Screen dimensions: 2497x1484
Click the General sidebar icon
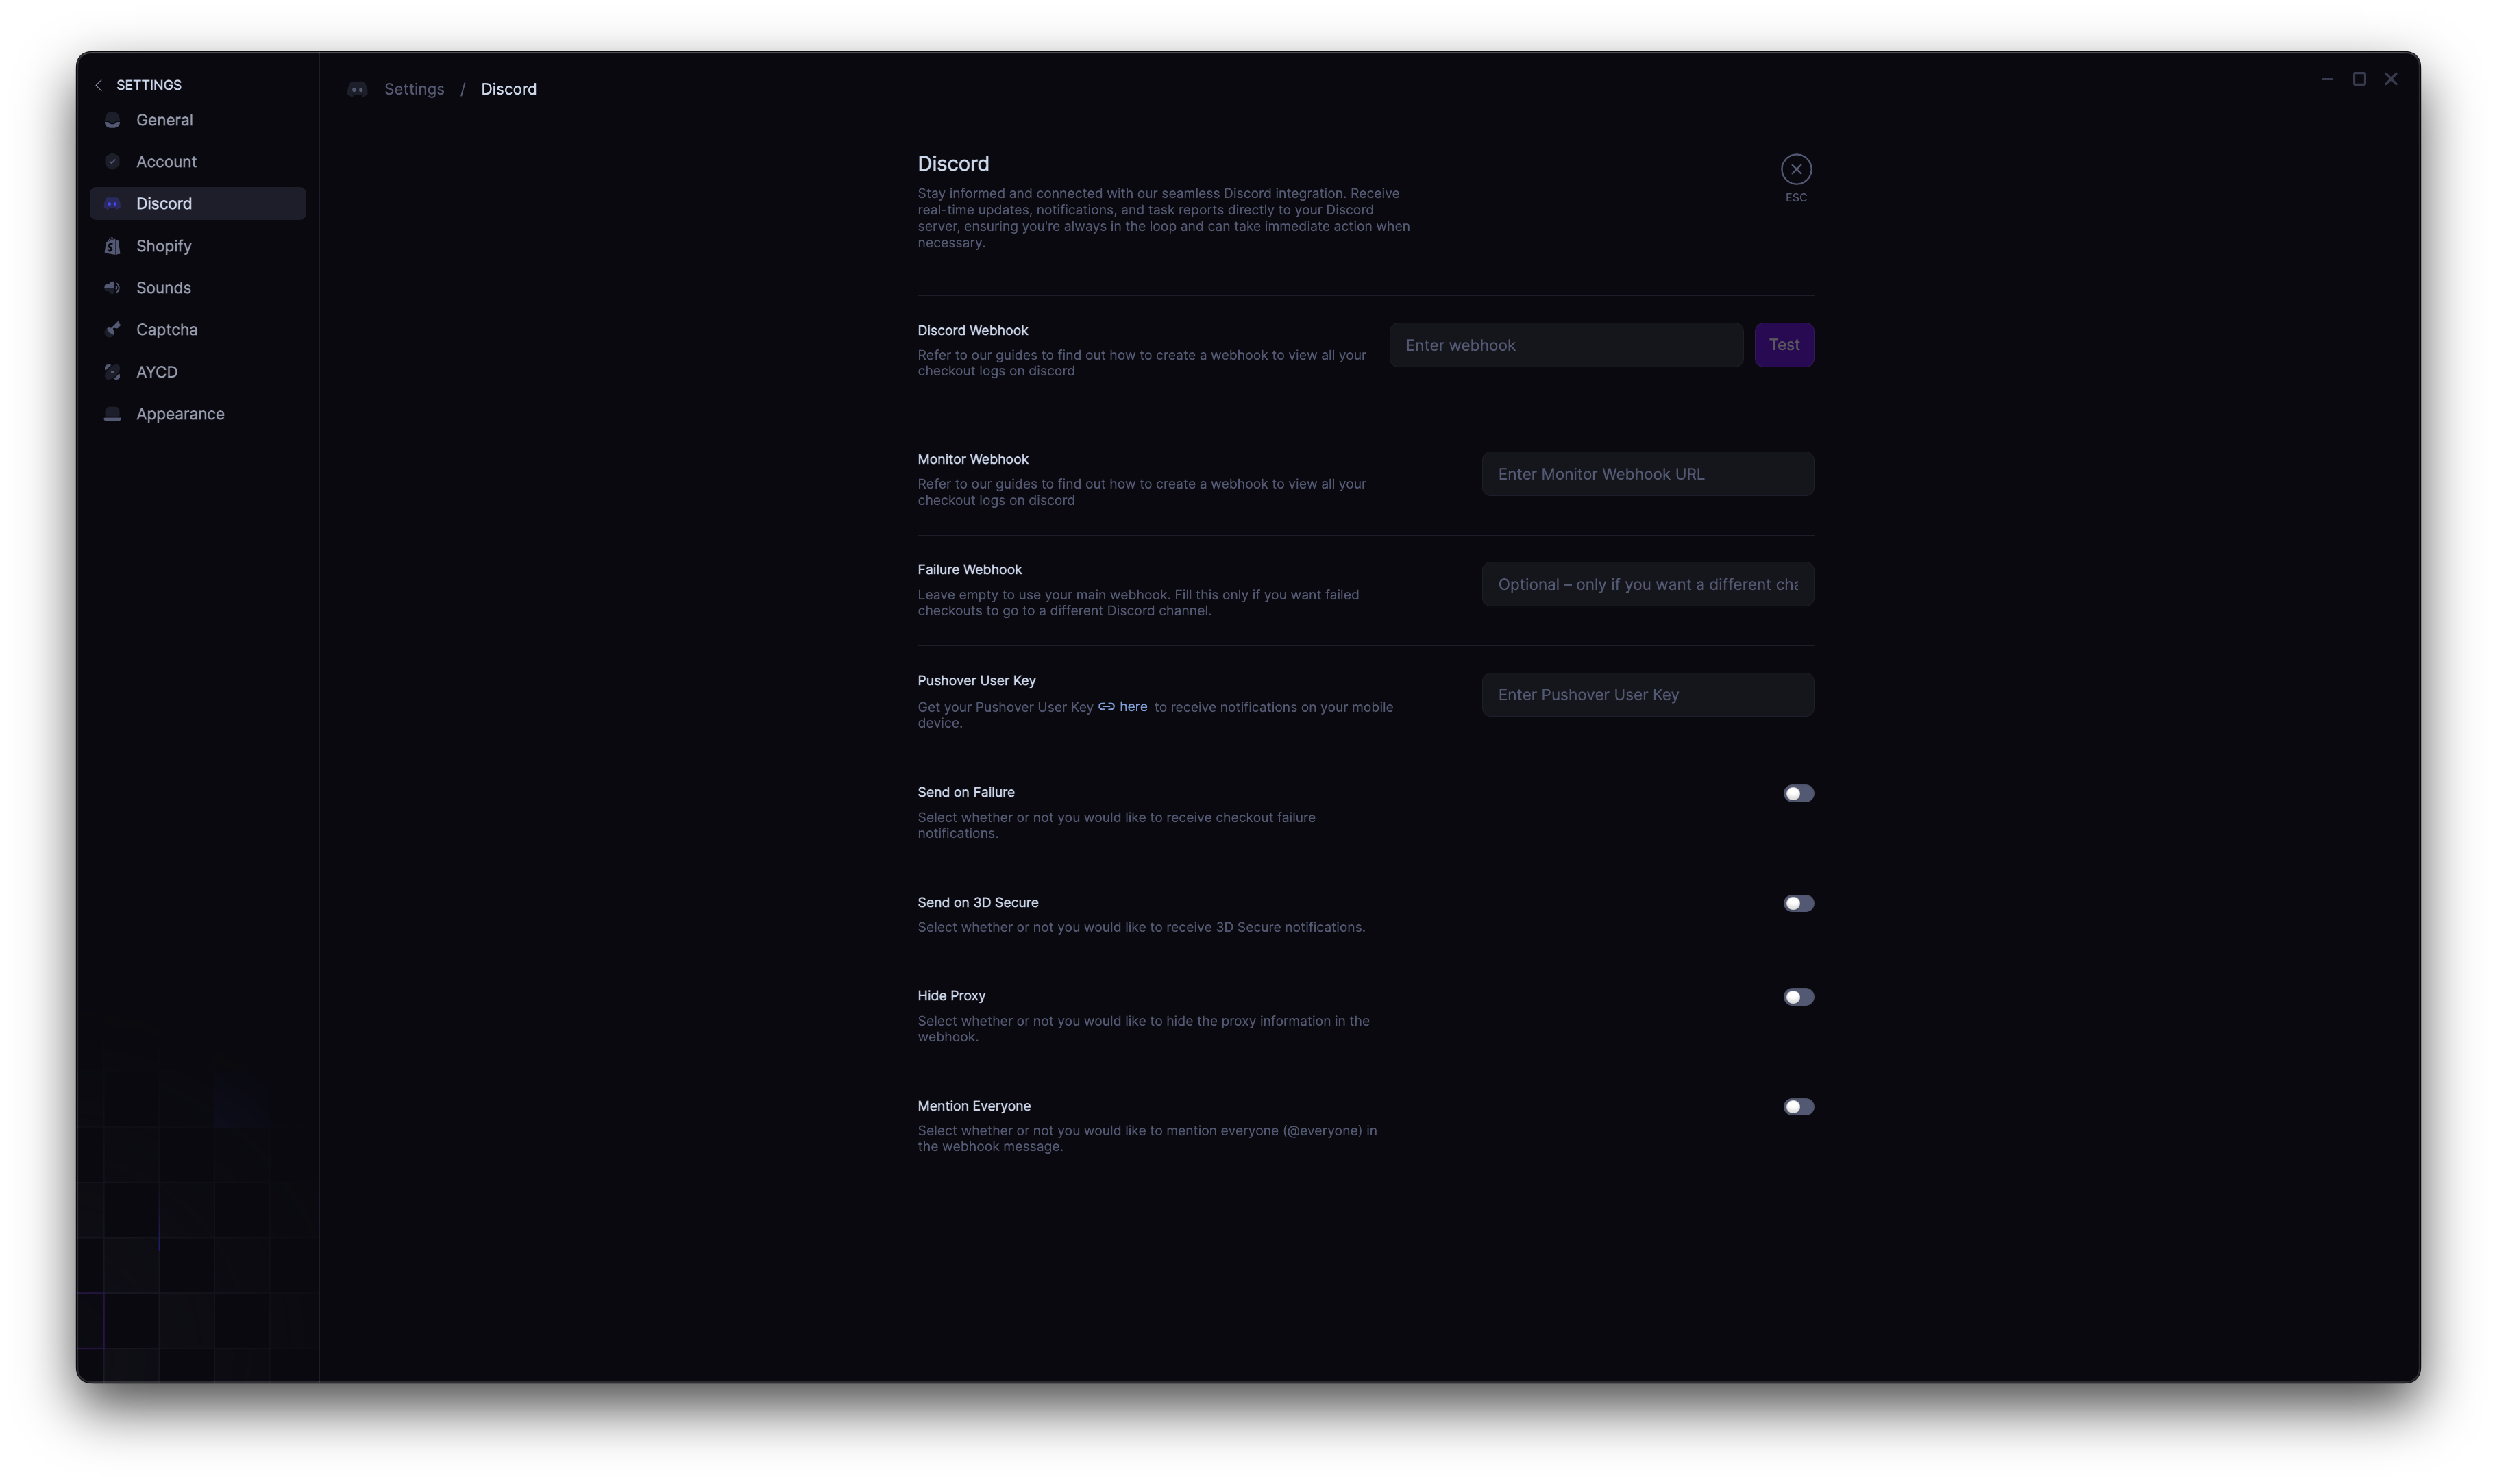click(x=112, y=120)
